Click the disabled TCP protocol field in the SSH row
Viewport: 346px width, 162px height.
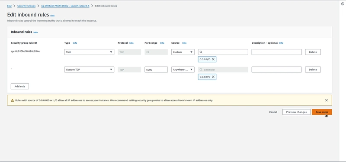pyautogui.click(x=129, y=52)
